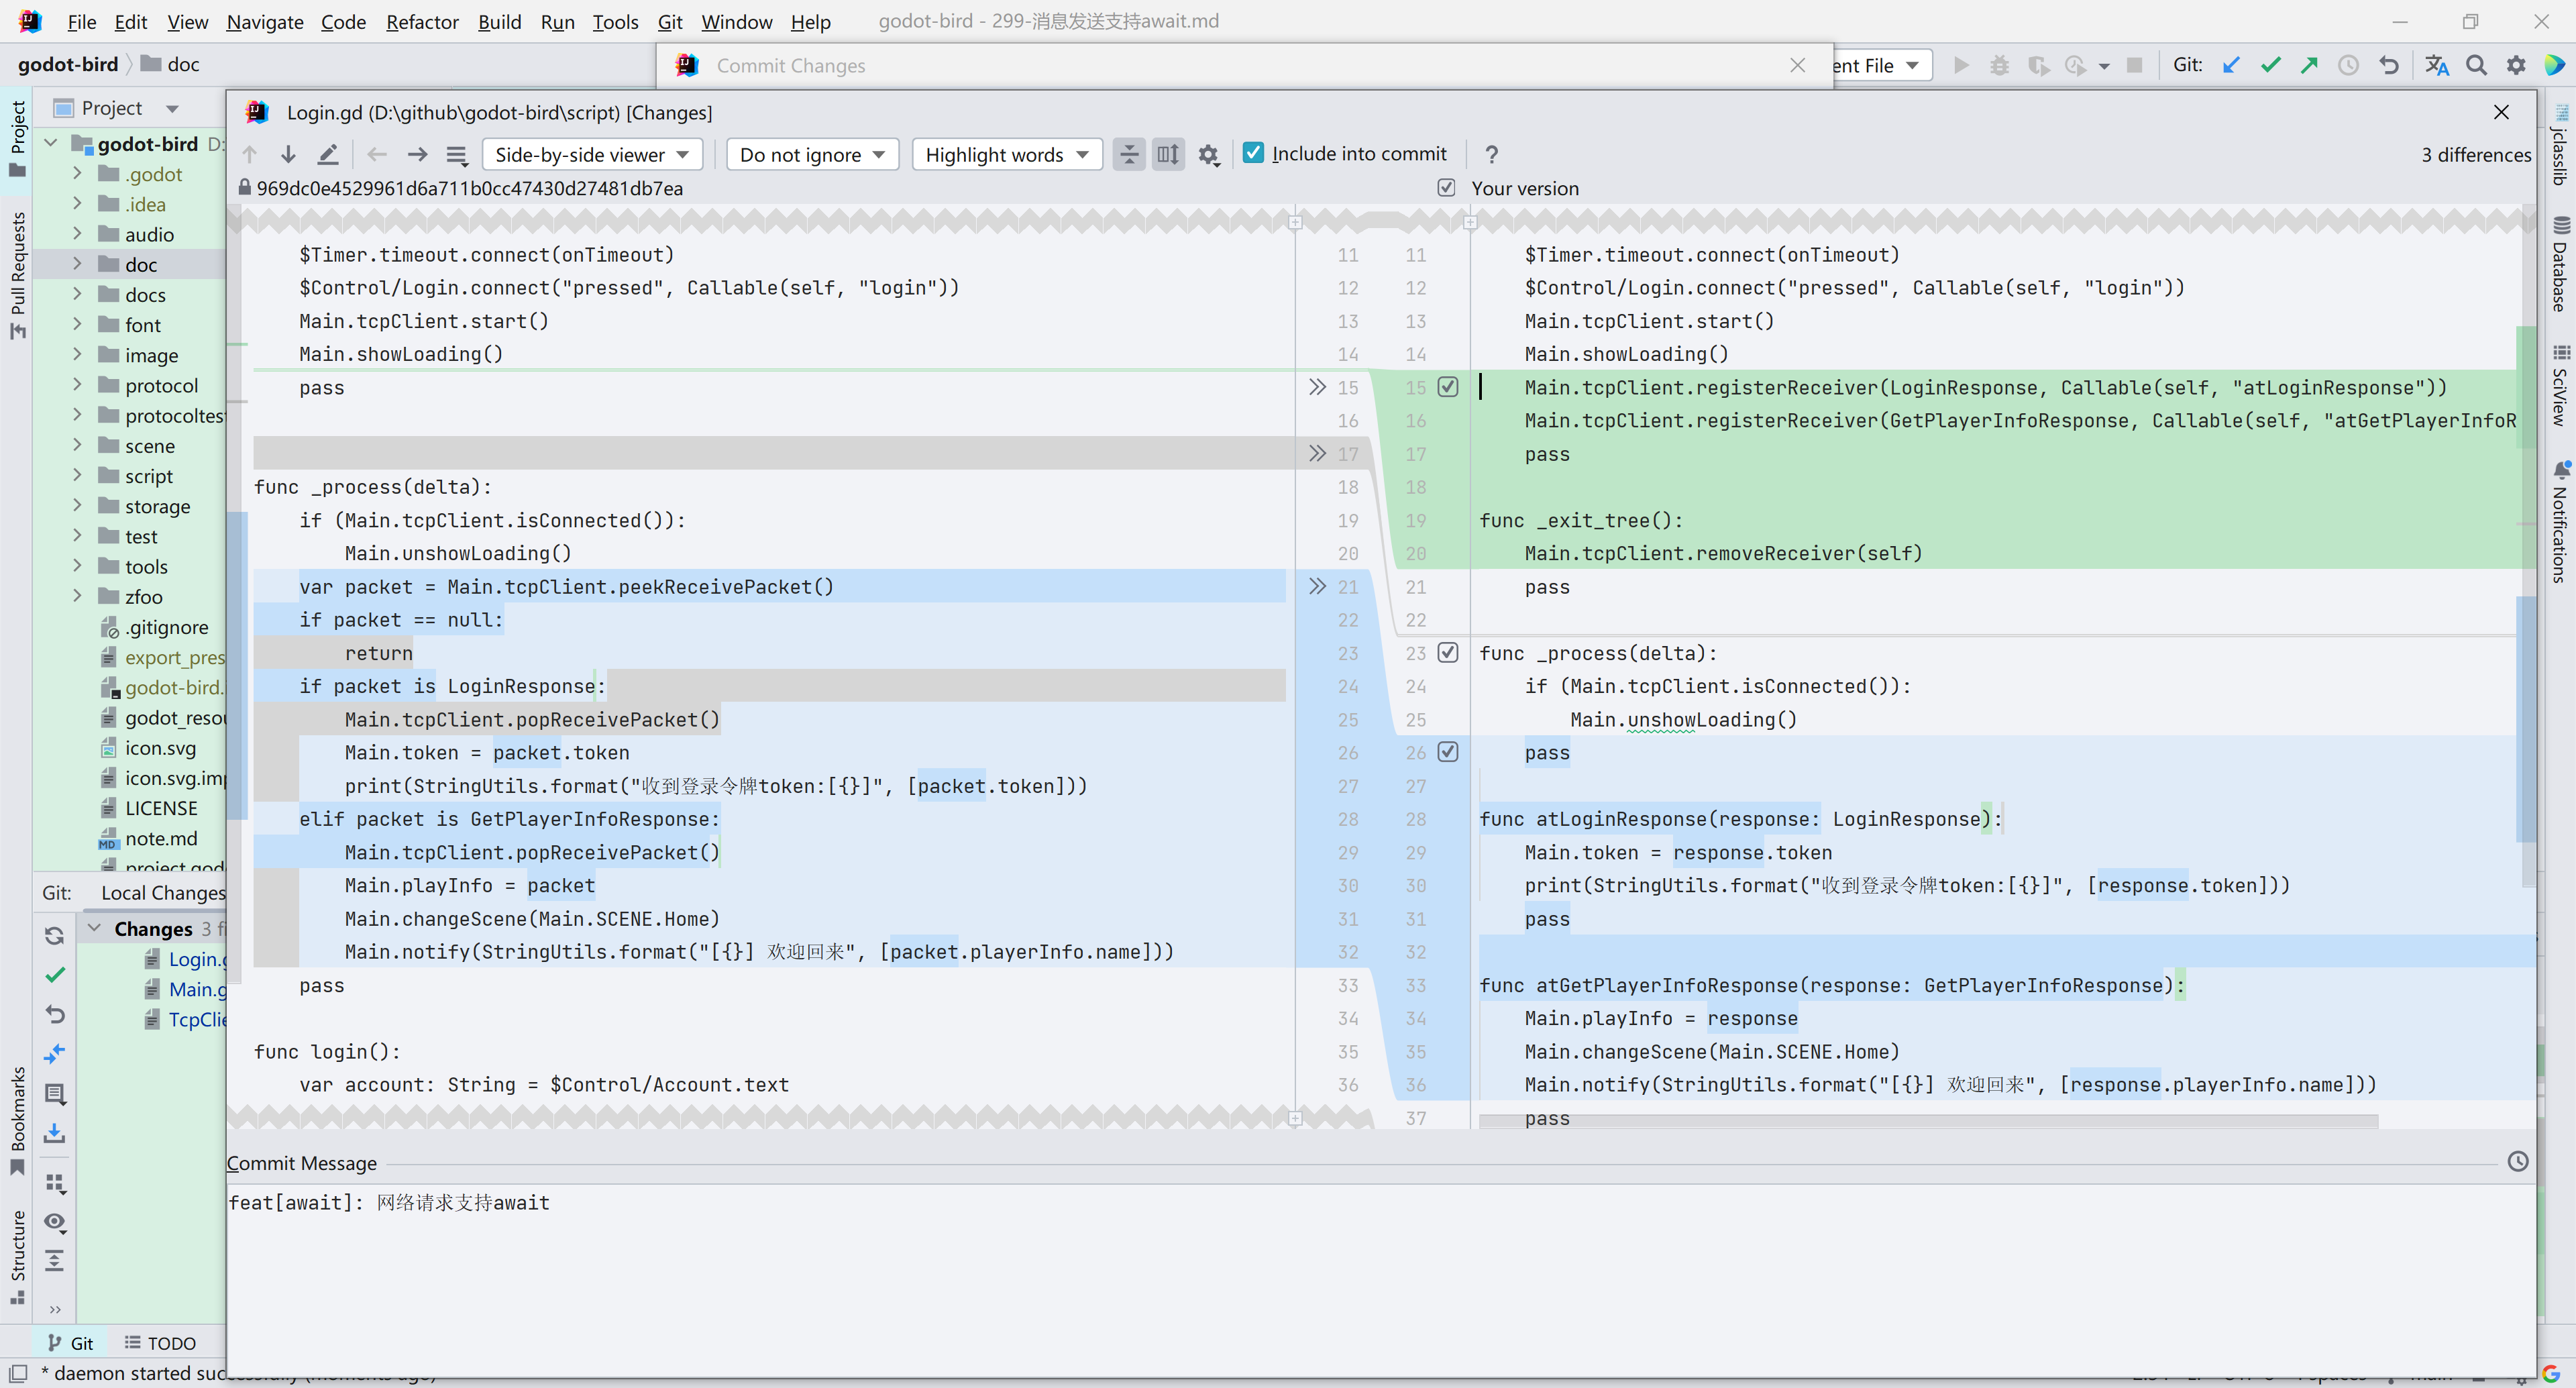This screenshot has height=1388, width=2576.
Task: Click godot-bird breadcrumb
Action: (68, 64)
